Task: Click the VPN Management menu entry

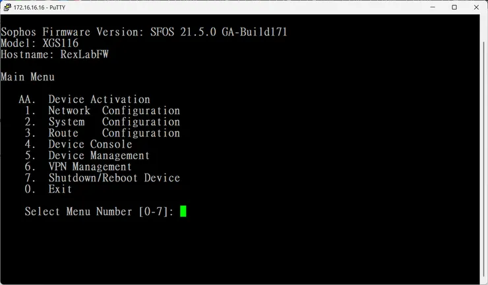Action: tap(90, 167)
